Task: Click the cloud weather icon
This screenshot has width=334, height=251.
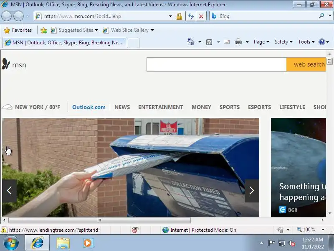Action: [7, 107]
